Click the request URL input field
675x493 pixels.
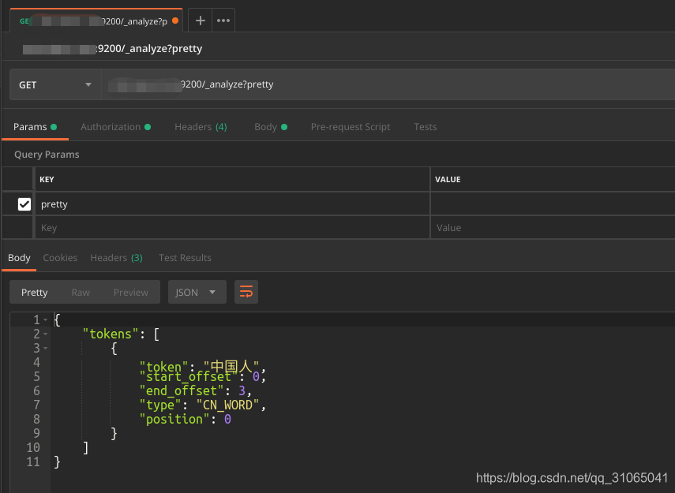[388, 84]
